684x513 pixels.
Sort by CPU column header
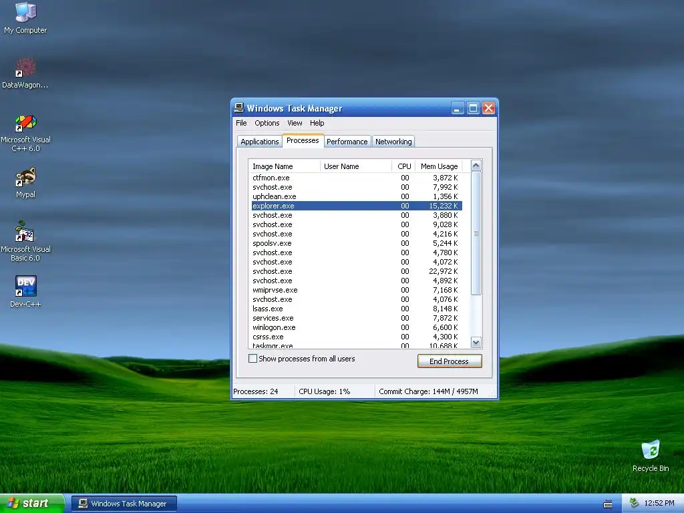click(x=403, y=166)
